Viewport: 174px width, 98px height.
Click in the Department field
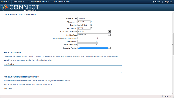click(x=84, y=22)
